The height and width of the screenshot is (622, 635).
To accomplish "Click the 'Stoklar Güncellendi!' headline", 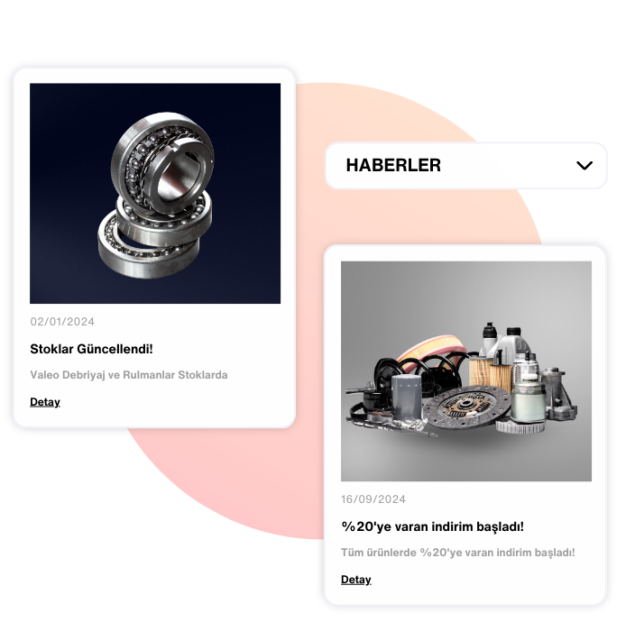I will click(91, 349).
